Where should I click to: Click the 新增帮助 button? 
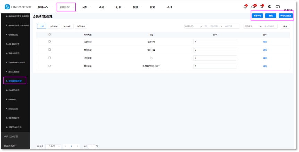257,16
